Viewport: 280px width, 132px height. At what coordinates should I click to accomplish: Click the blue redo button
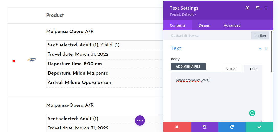(x=232, y=127)
